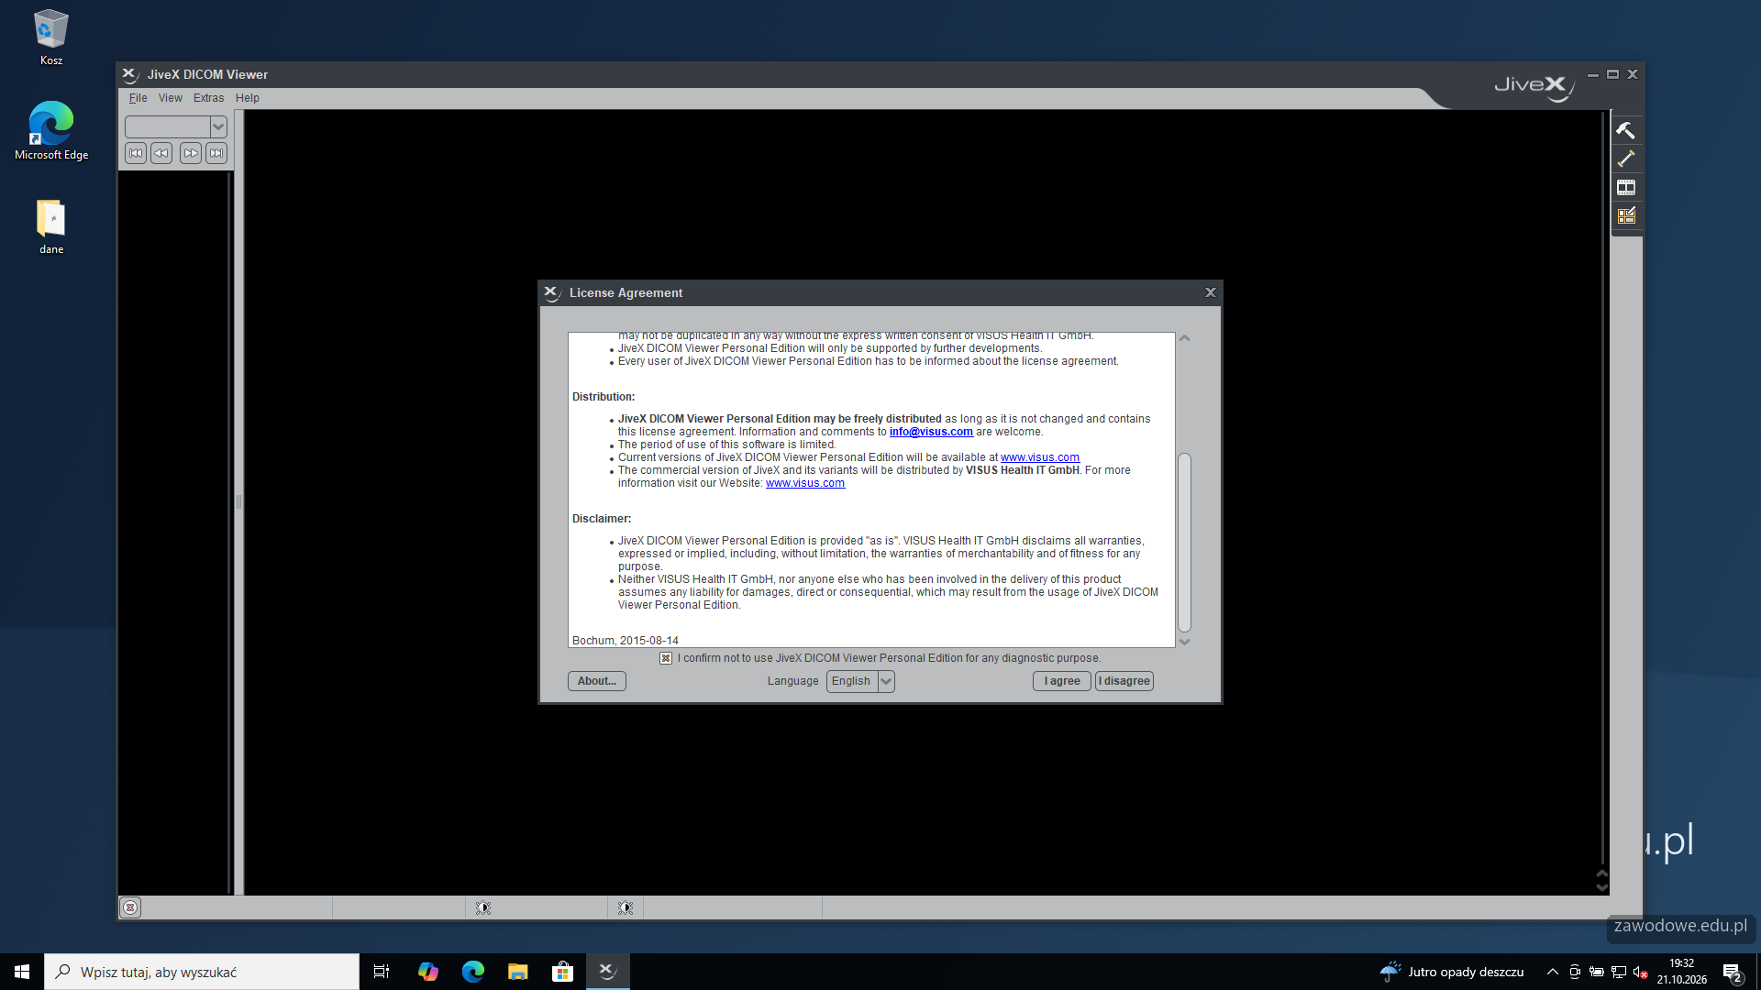
Task: Click the license text scrollbar thumb
Action: coord(1185,542)
